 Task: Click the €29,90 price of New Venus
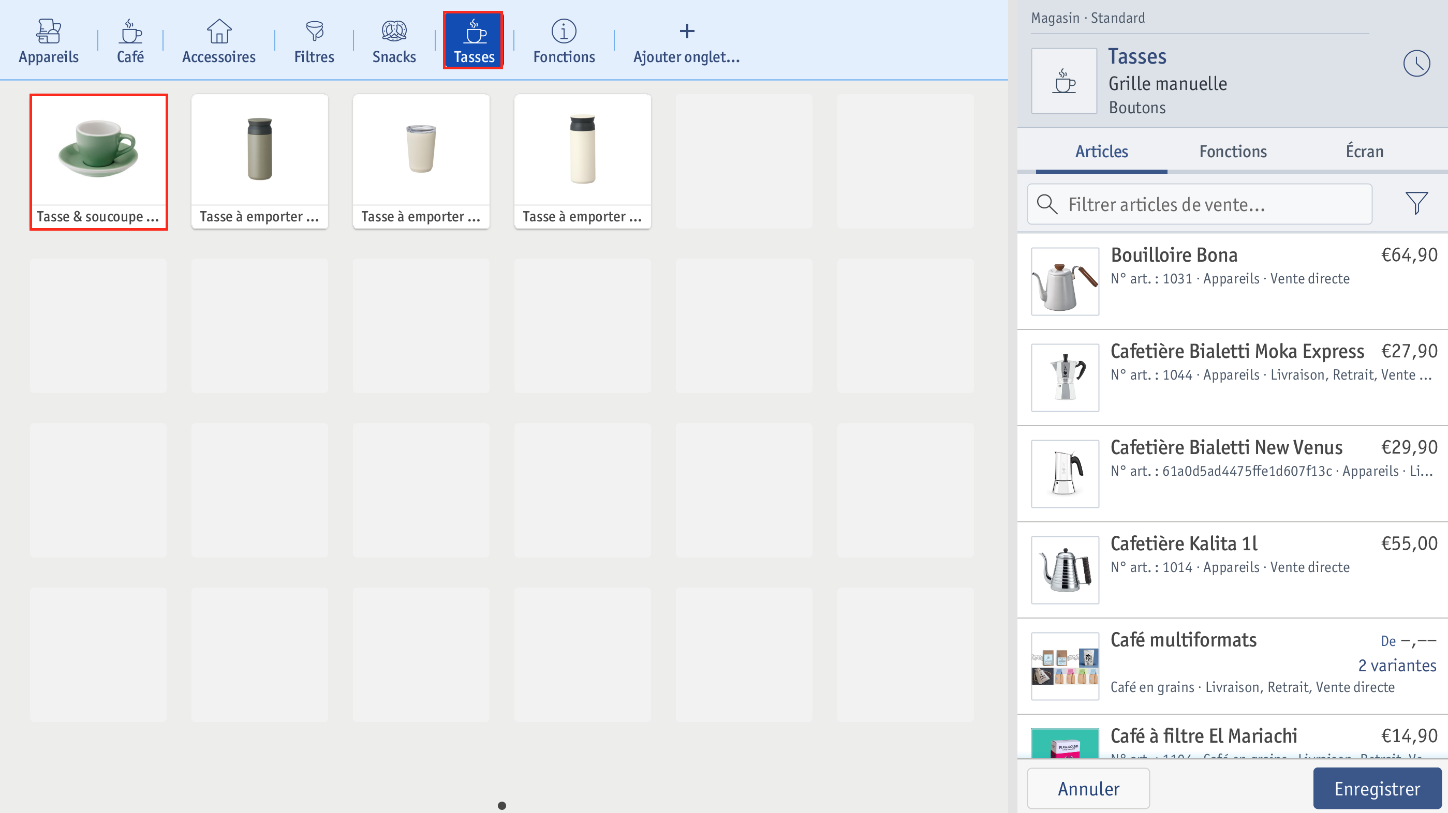[1409, 447]
